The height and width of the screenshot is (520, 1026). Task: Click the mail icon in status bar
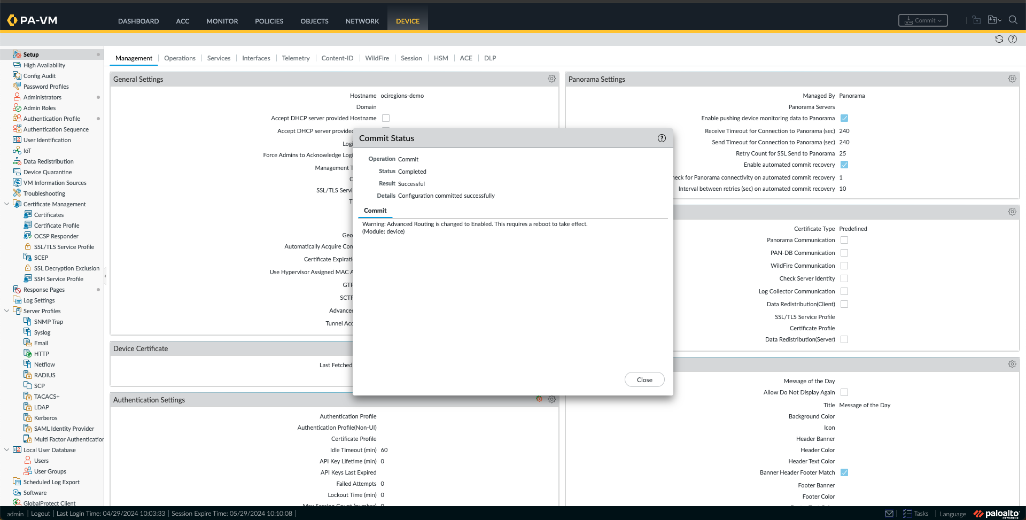tap(889, 514)
